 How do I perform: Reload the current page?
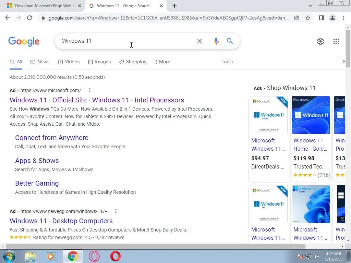point(29,18)
